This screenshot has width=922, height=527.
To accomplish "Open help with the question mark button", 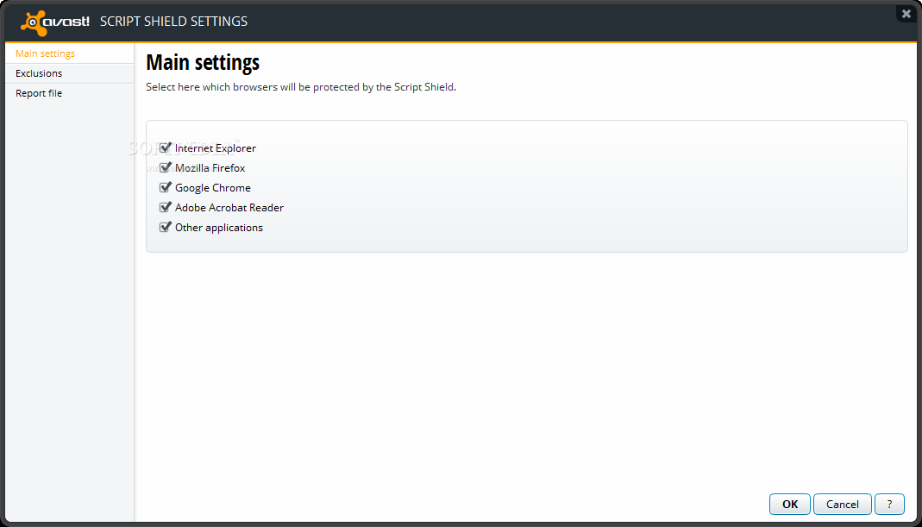I will pos(889,504).
